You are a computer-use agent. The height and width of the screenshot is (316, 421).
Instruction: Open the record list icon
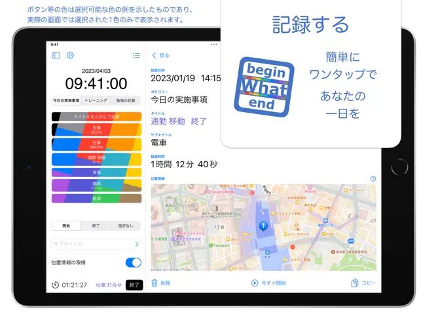click(x=136, y=56)
